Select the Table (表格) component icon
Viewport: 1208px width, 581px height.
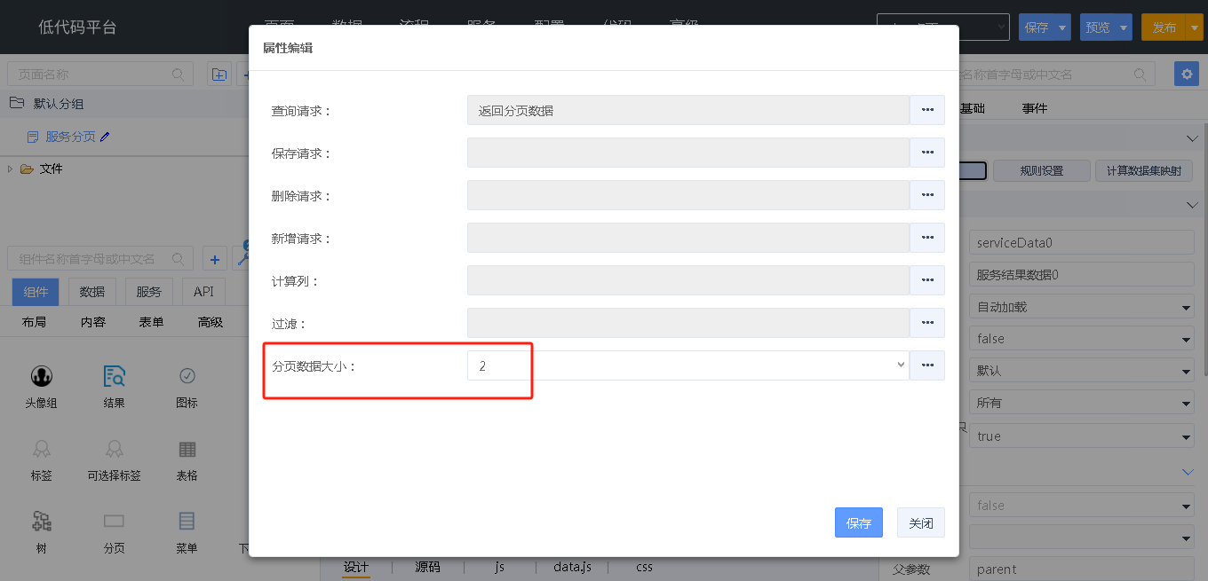(x=187, y=450)
